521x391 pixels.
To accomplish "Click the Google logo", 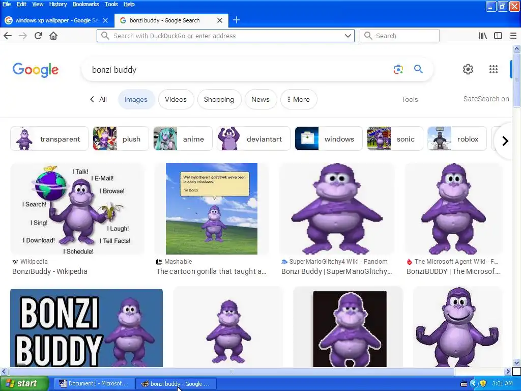I will point(36,70).
